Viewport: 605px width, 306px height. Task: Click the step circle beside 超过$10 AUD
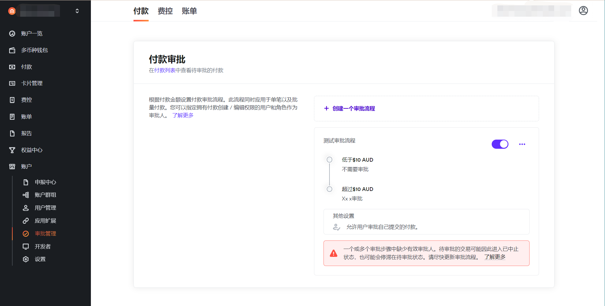tap(329, 189)
